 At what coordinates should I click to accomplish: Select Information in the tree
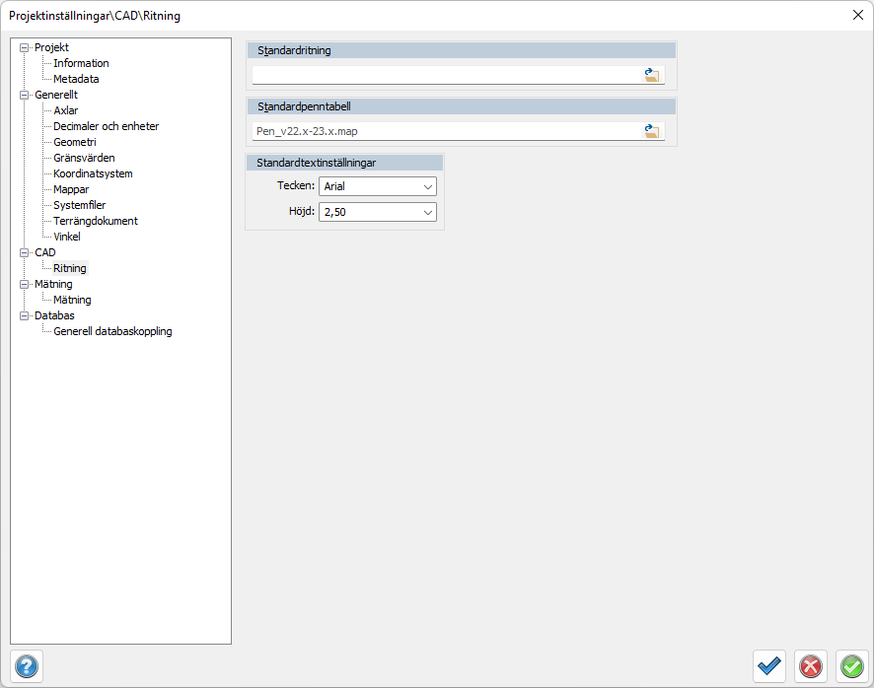[81, 63]
